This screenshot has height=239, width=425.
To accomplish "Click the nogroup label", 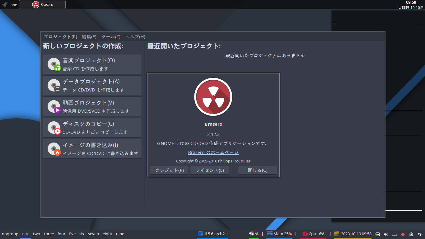I will point(10,234).
